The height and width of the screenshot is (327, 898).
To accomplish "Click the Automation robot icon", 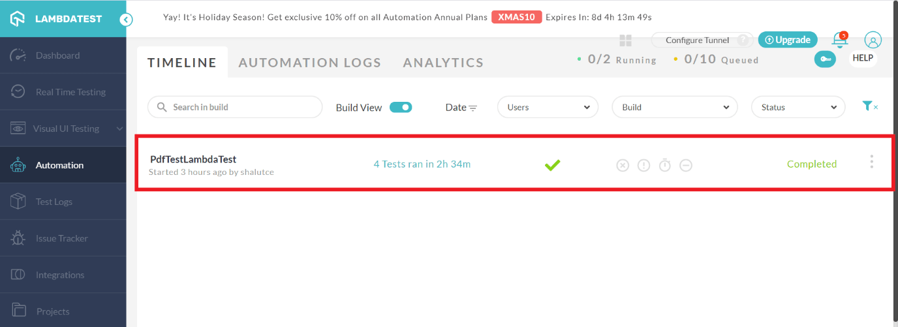I will pos(18,165).
